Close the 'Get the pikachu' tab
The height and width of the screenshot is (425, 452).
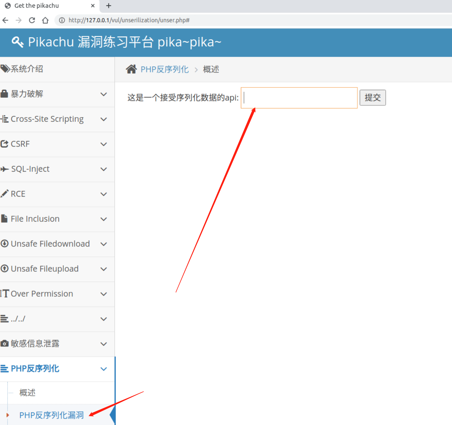pos(93,6)
